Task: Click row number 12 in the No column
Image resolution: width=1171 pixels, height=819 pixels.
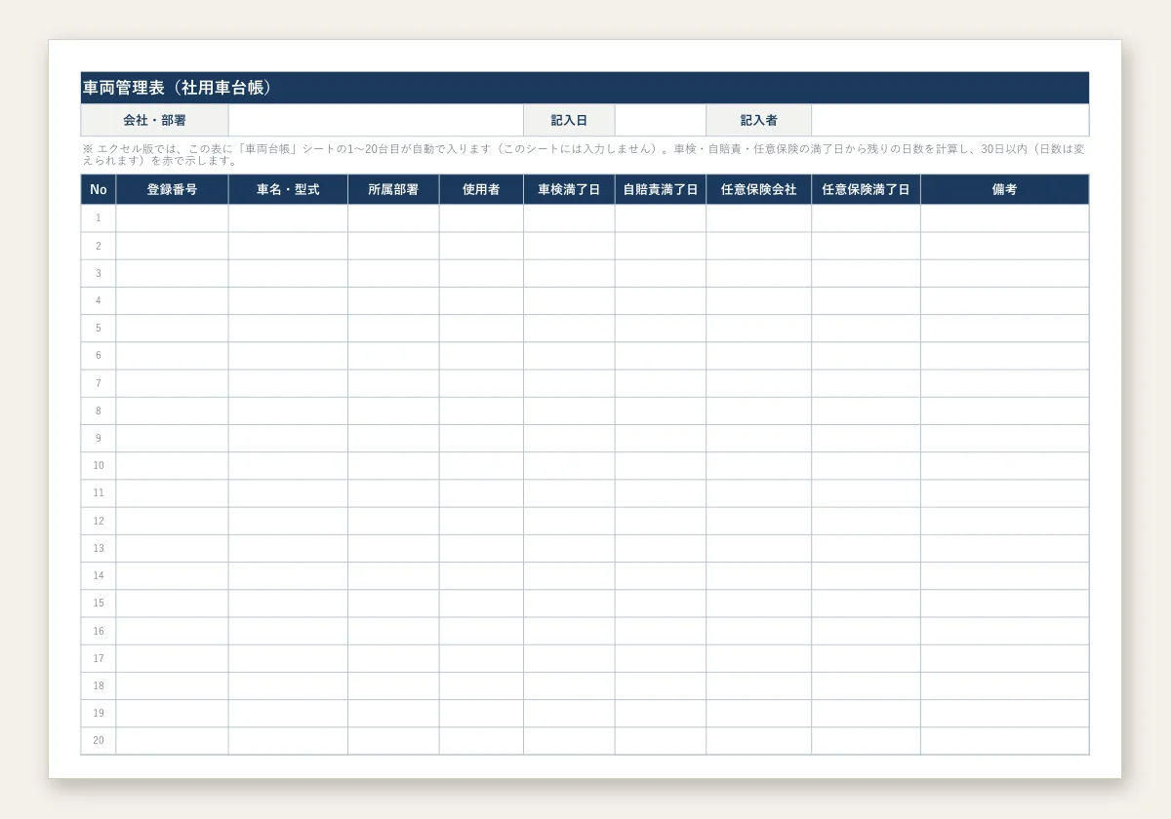Action: coord(99,521)
